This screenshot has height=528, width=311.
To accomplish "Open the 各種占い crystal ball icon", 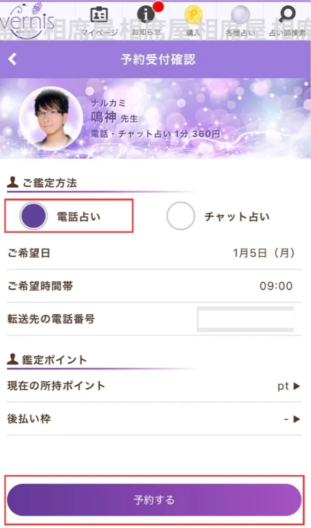I will (240, 16).
